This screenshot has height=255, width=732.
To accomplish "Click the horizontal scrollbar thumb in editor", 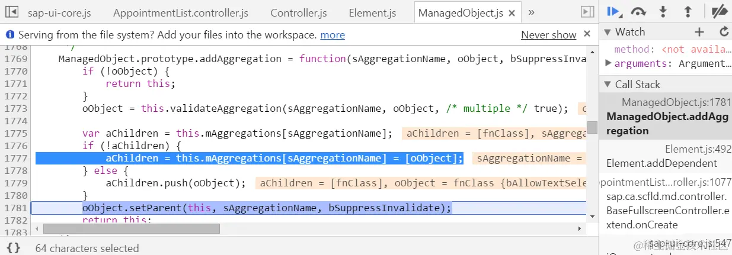I will [x=131, y=228].
